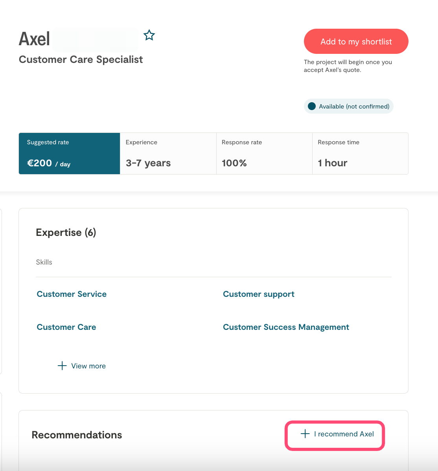Expand View more skills
Screen dimensions: 438x471
click(x=82, y=366)
